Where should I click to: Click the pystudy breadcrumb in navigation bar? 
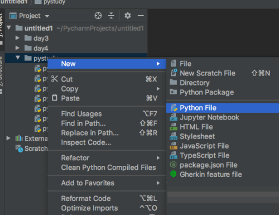tap(54, 2)
